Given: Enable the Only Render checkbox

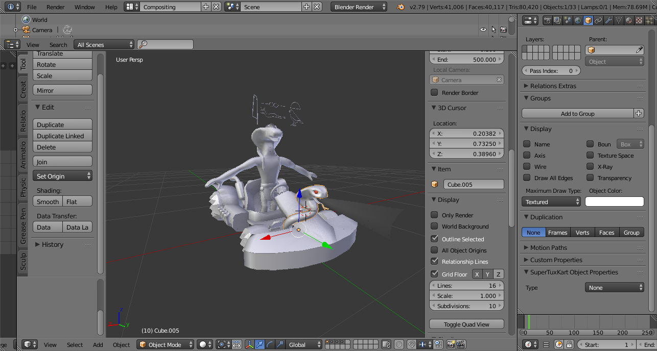Looking at the screenshot, I should 434,215.
